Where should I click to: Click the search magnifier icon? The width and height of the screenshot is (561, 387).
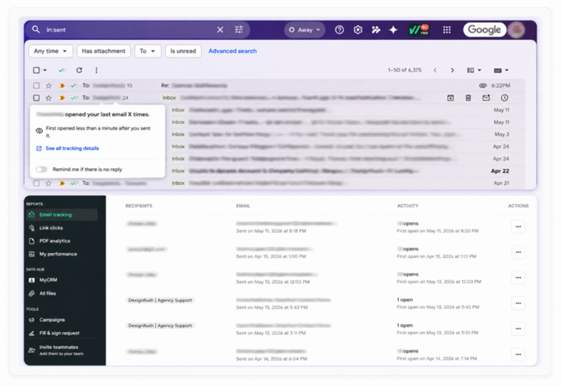click(36, 30)
